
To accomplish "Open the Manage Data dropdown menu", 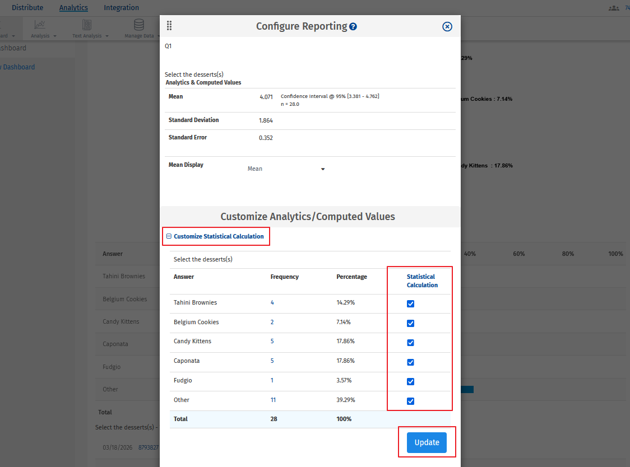I will click(x=159, y=35).
